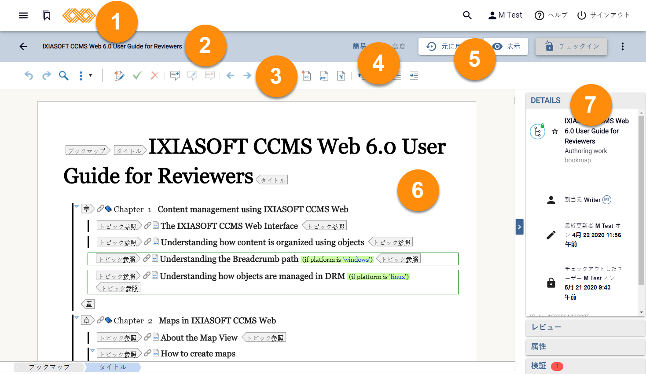Open the hamburger main menu
646x374 pixels.
(x=23, y=15)
